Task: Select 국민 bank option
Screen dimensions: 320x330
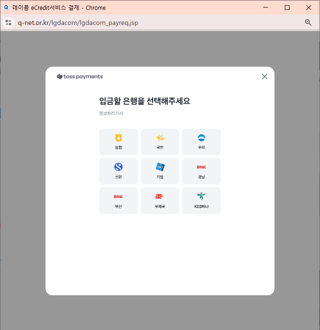Action: click(160, 142)
